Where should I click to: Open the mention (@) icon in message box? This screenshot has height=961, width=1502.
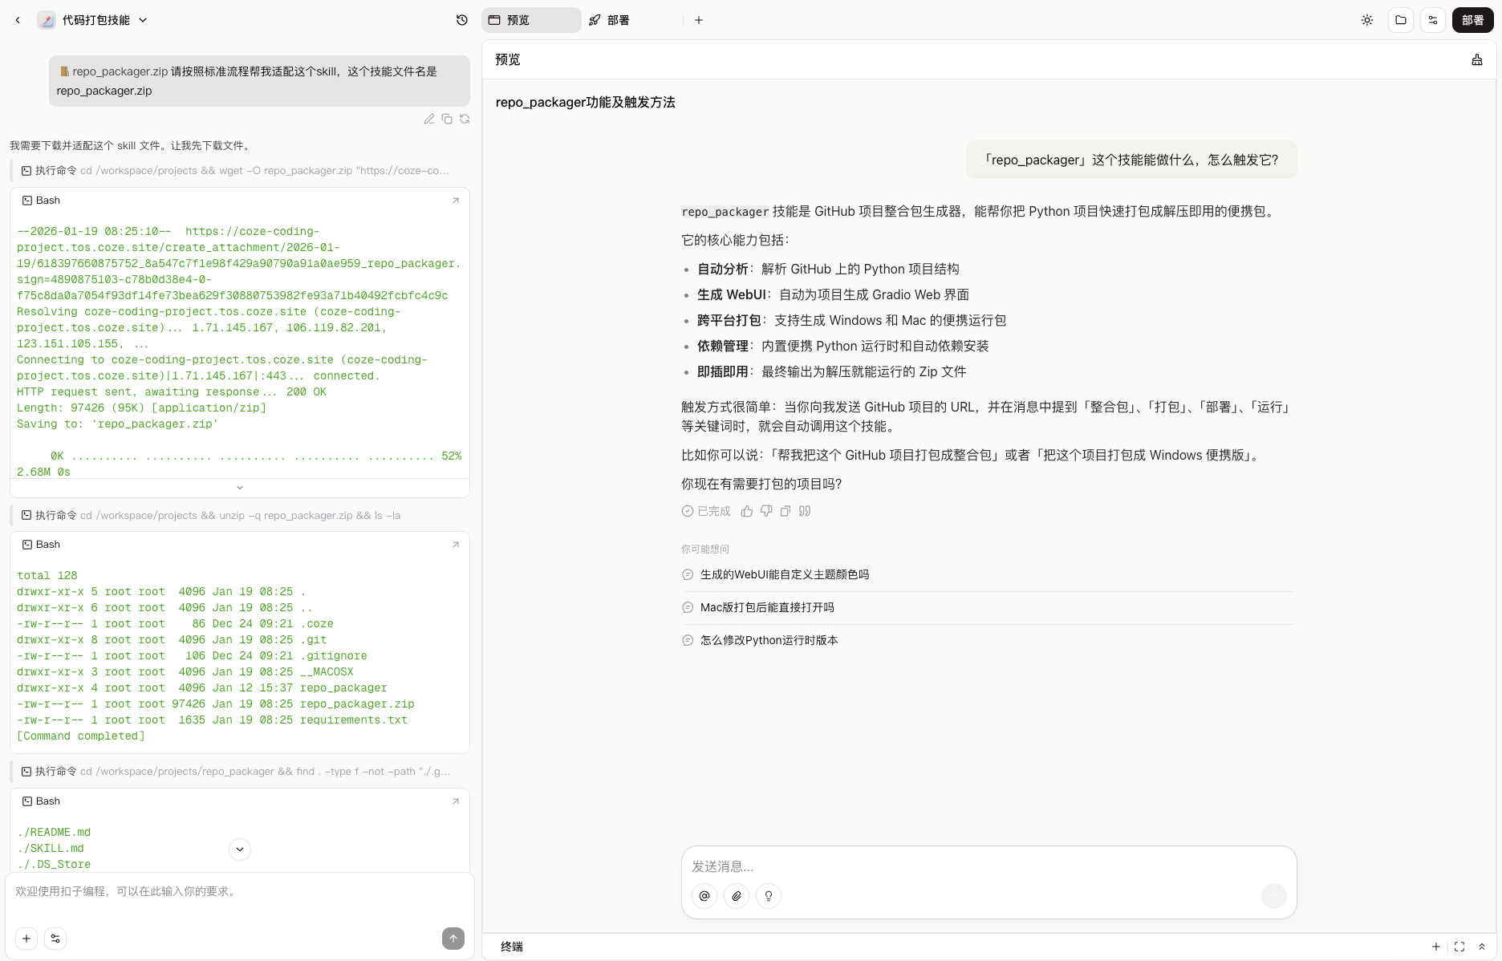[704, 896]
